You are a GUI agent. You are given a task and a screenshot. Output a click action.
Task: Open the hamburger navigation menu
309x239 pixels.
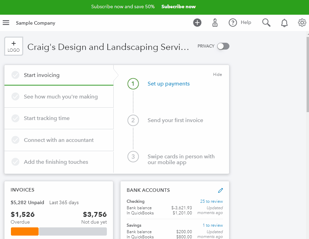tap(6, 23)
